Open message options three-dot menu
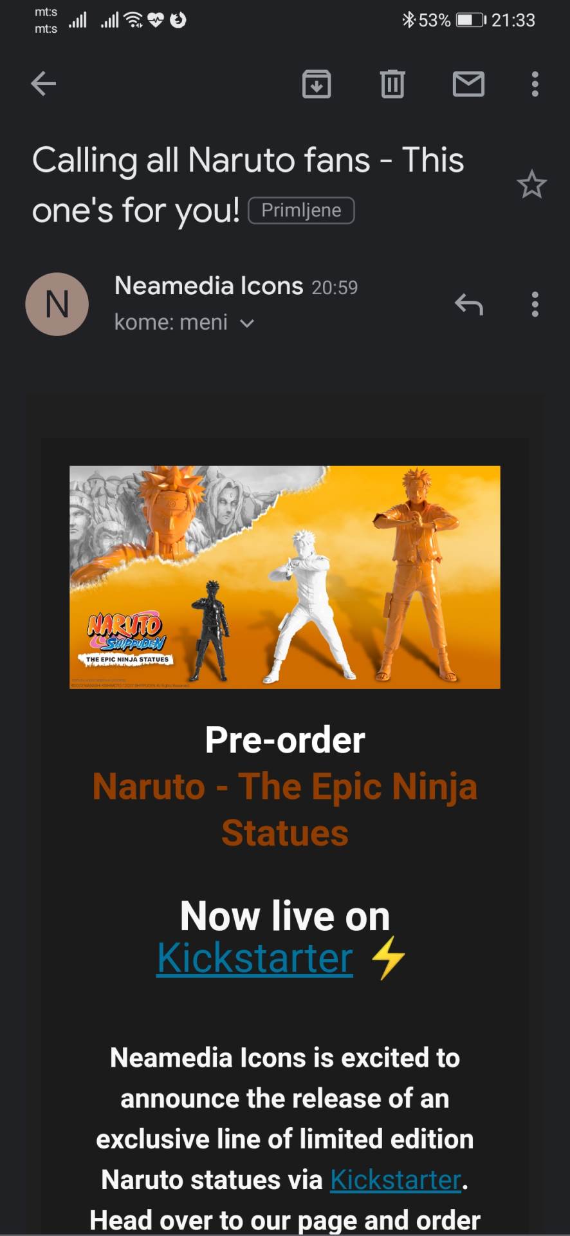Screen dimensions: 570x1236 click(535, 304)
